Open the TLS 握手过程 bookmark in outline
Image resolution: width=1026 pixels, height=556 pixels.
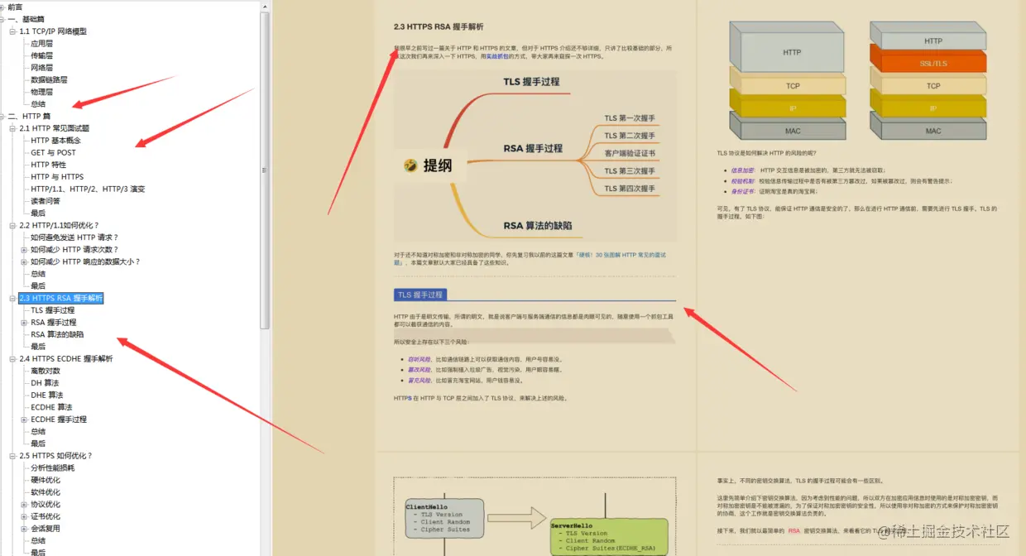(53, 310)
